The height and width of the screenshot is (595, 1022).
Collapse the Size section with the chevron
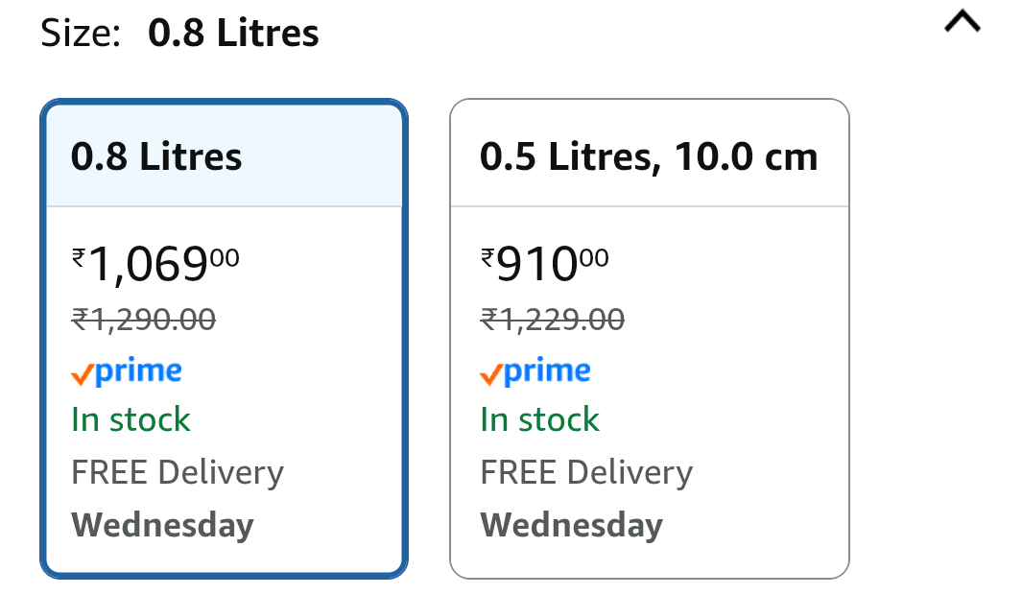pos(963,22)
